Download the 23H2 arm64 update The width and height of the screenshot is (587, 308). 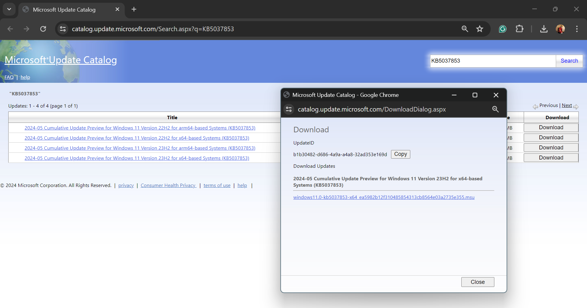point(551,148)
